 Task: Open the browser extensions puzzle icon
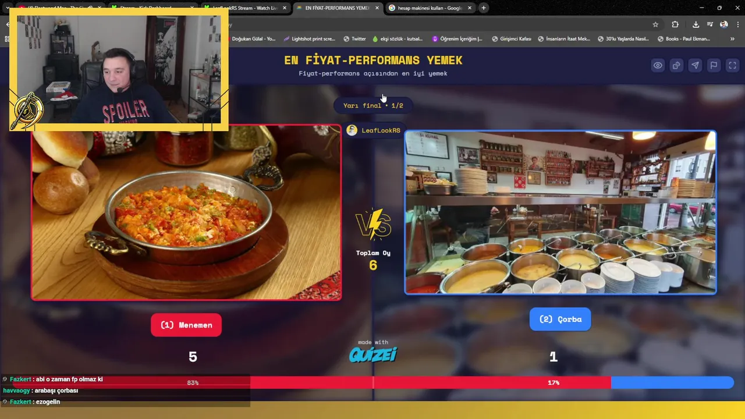coord(675,24)
